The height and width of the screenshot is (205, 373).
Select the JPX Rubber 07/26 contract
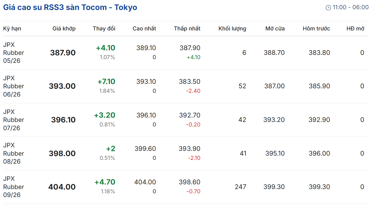13,120
